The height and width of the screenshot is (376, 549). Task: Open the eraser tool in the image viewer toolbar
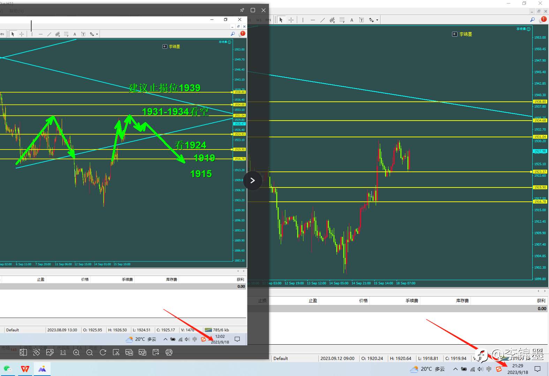click(36, 352)
